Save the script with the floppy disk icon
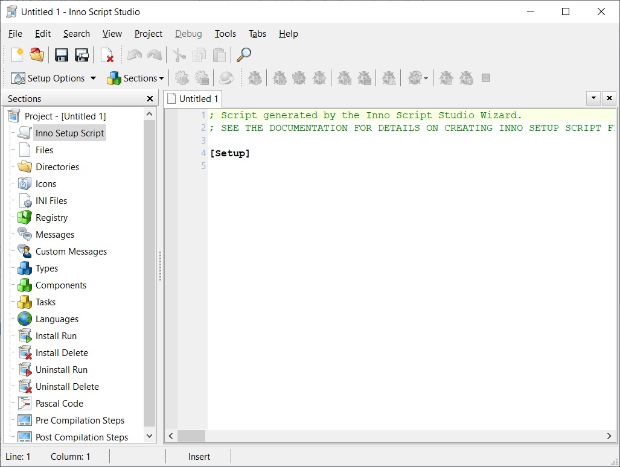This screenshot has height=467, width=620. pyautogui.click(x=62, y=55)
